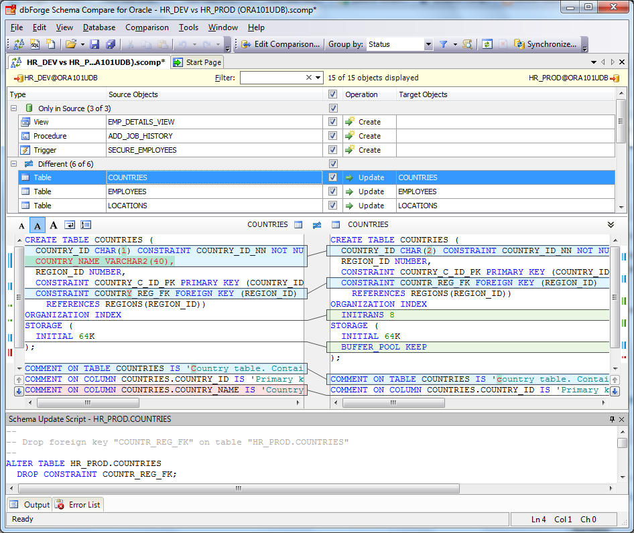Uncheck the COUNTRIES row checkbox

click(x=333, y=177)
